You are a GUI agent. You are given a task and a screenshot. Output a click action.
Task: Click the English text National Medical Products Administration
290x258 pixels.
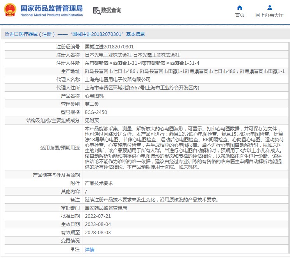pos(51,15)
